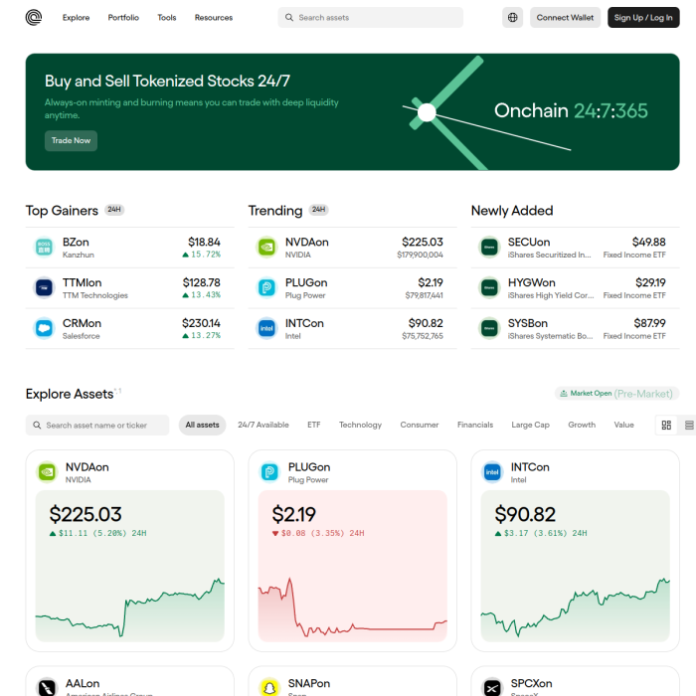Image resolution: width=696 pixels, height=696 pixels.
Task: Filter by 24/7 Available
Action: pyautogui.click(x=263, y=426)
